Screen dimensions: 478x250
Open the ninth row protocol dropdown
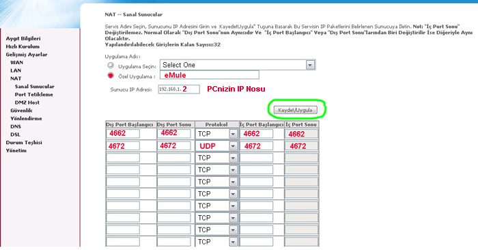[x=216, y=230]
